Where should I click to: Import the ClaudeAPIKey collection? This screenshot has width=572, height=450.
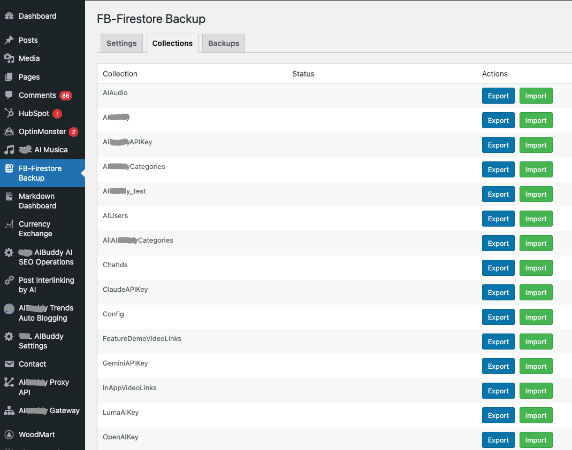[x=536, y=292]
